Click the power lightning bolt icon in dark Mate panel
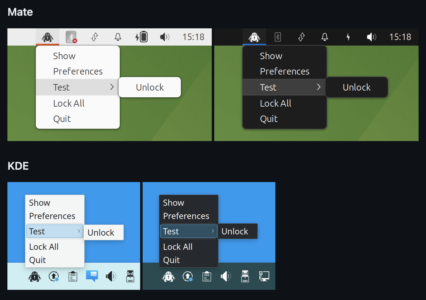 coord(348,37)
